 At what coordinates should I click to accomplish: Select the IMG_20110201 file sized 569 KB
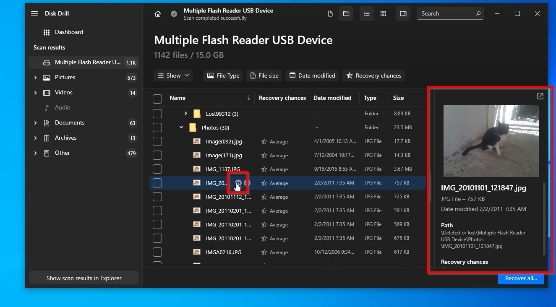coord(288,224)
